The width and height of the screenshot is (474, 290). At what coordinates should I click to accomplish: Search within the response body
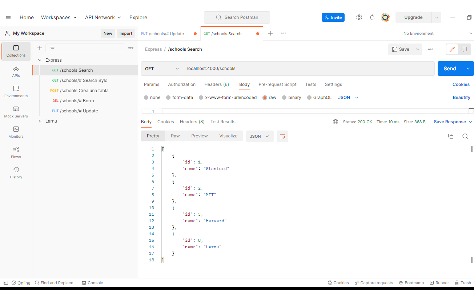click(465, 136)
